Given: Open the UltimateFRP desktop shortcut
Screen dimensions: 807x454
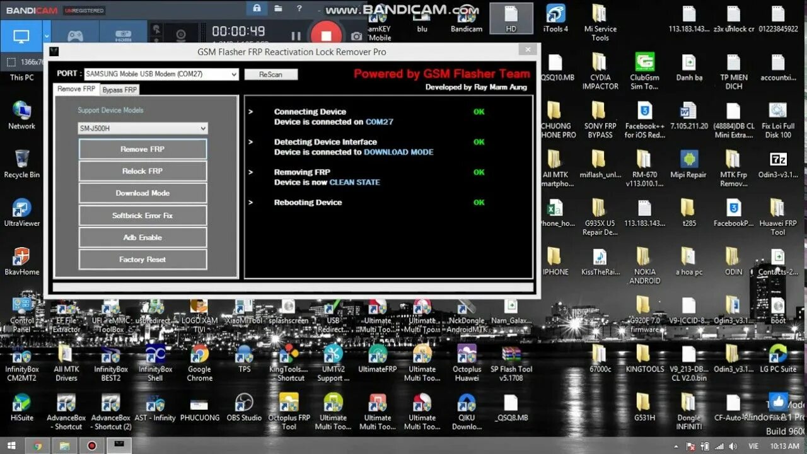Looking at the screenshot, I should pyautogui.click(x=378, y=359).
